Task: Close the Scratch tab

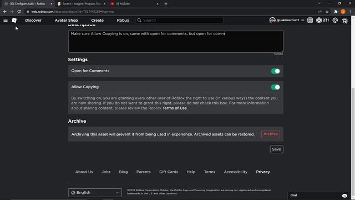Action: point(104,4)
